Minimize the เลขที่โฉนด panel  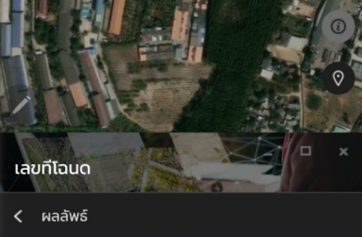coord(268,154)
